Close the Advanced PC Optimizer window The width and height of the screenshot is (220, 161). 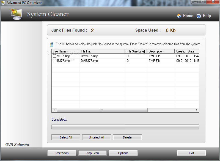(x=213, y=2)
